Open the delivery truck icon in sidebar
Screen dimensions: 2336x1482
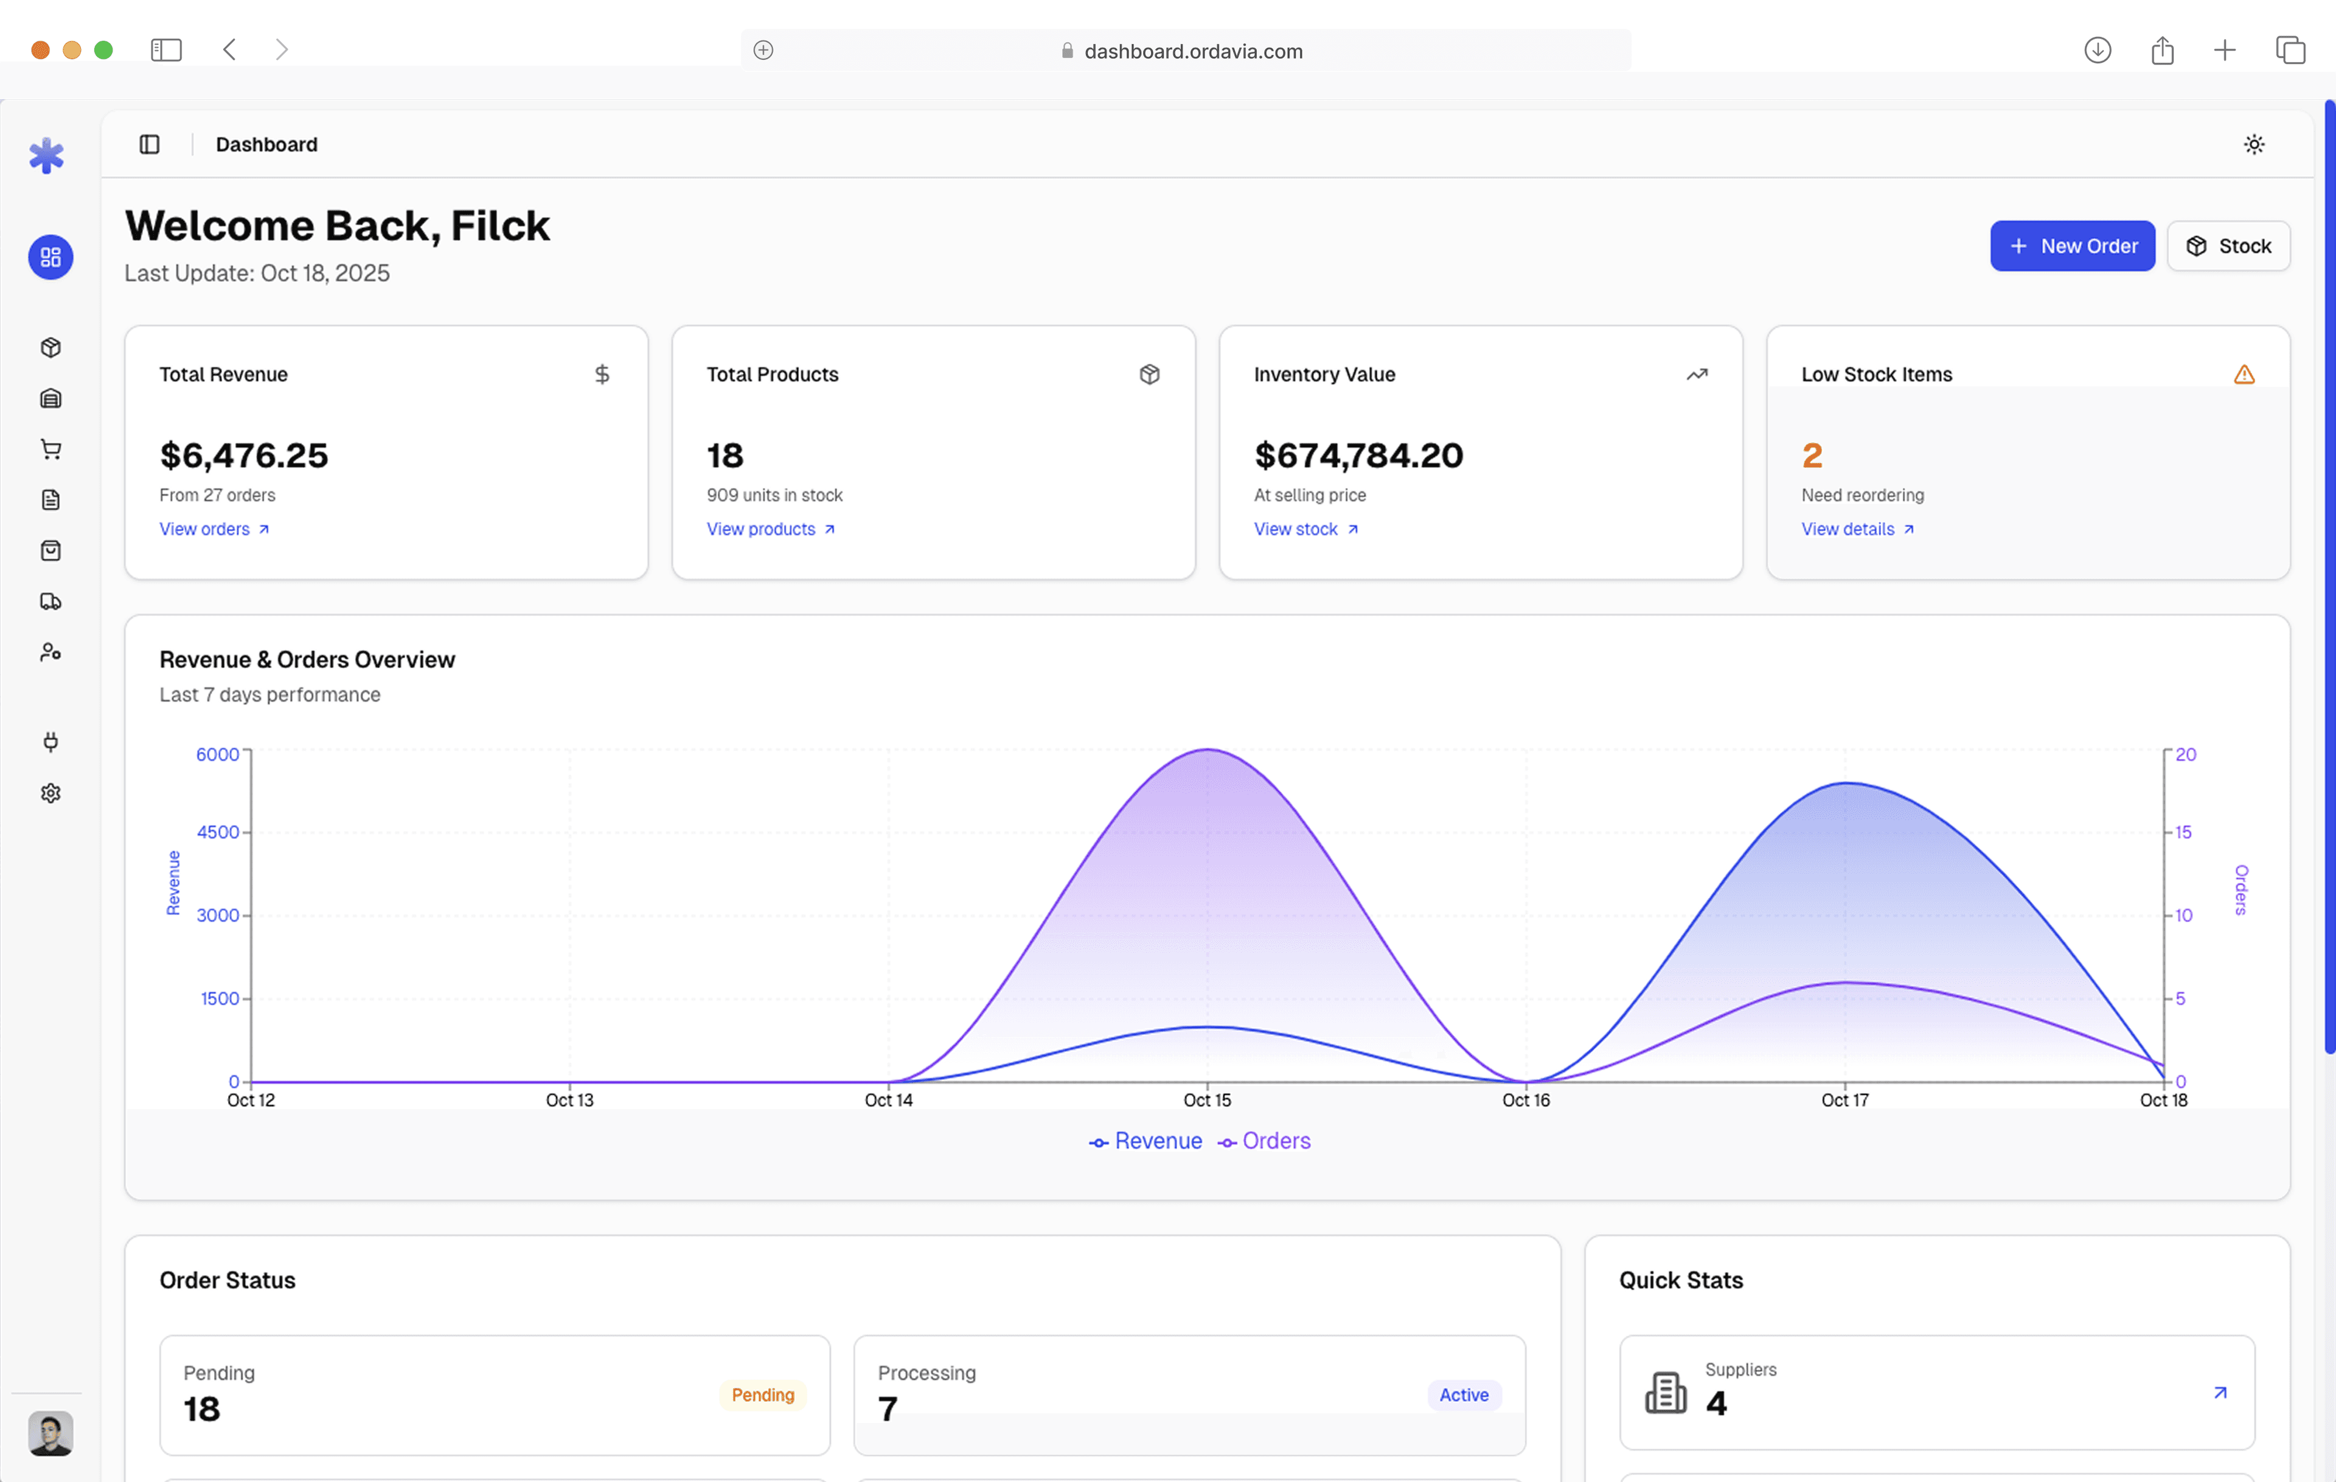[x=50, y=601]
